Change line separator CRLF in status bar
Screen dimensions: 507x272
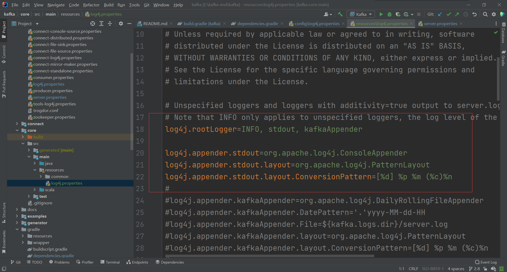point(413,269)
